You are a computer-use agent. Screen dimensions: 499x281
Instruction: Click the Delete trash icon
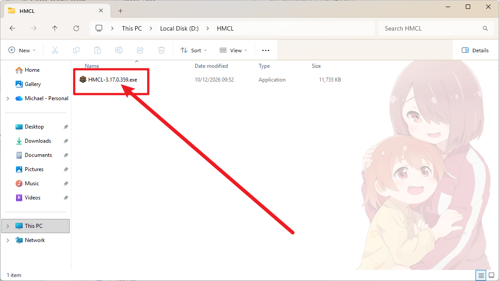(161, 50)
